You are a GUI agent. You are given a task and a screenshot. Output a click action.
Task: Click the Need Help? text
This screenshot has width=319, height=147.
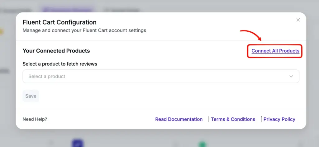(x=35, y=119)
